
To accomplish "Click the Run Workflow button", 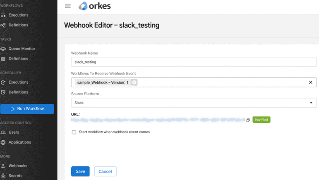I will [x=27, y=109].
